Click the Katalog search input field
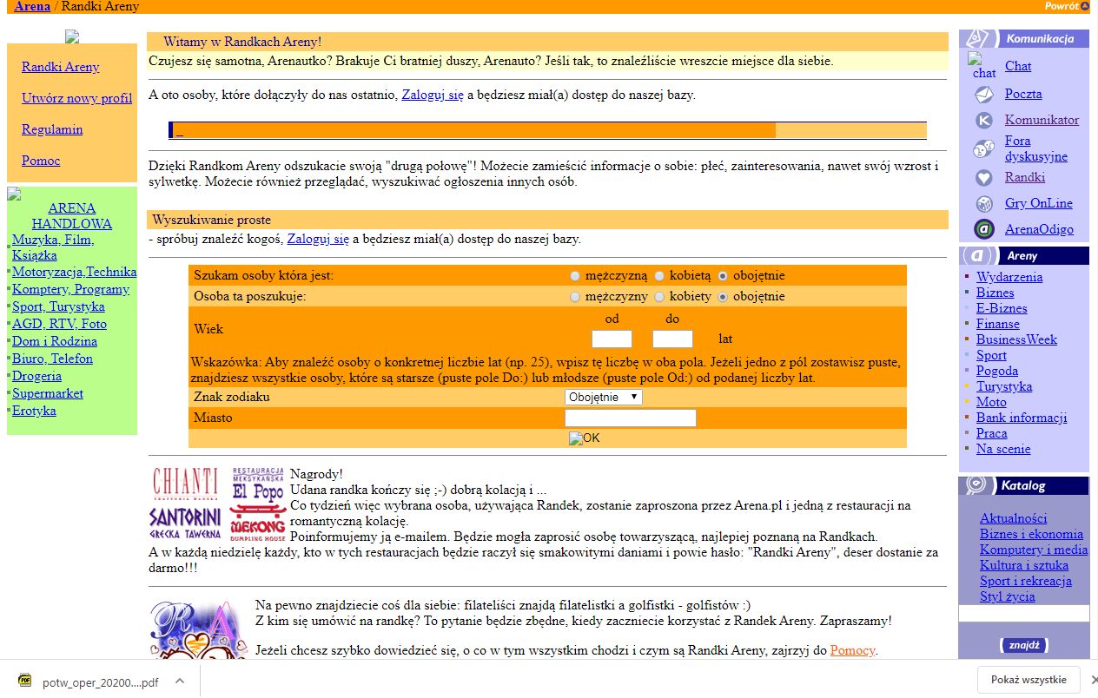Viewport: 1098px width, 698px height. (x=1024, y=614)
